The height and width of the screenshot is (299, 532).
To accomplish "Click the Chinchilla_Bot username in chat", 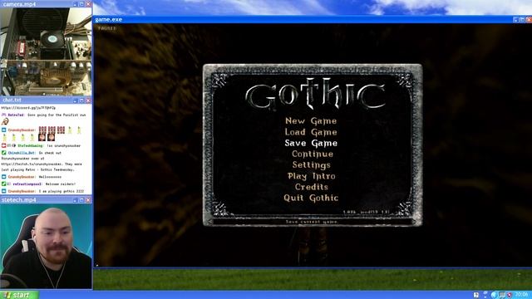I will click(x=22, y=153).
